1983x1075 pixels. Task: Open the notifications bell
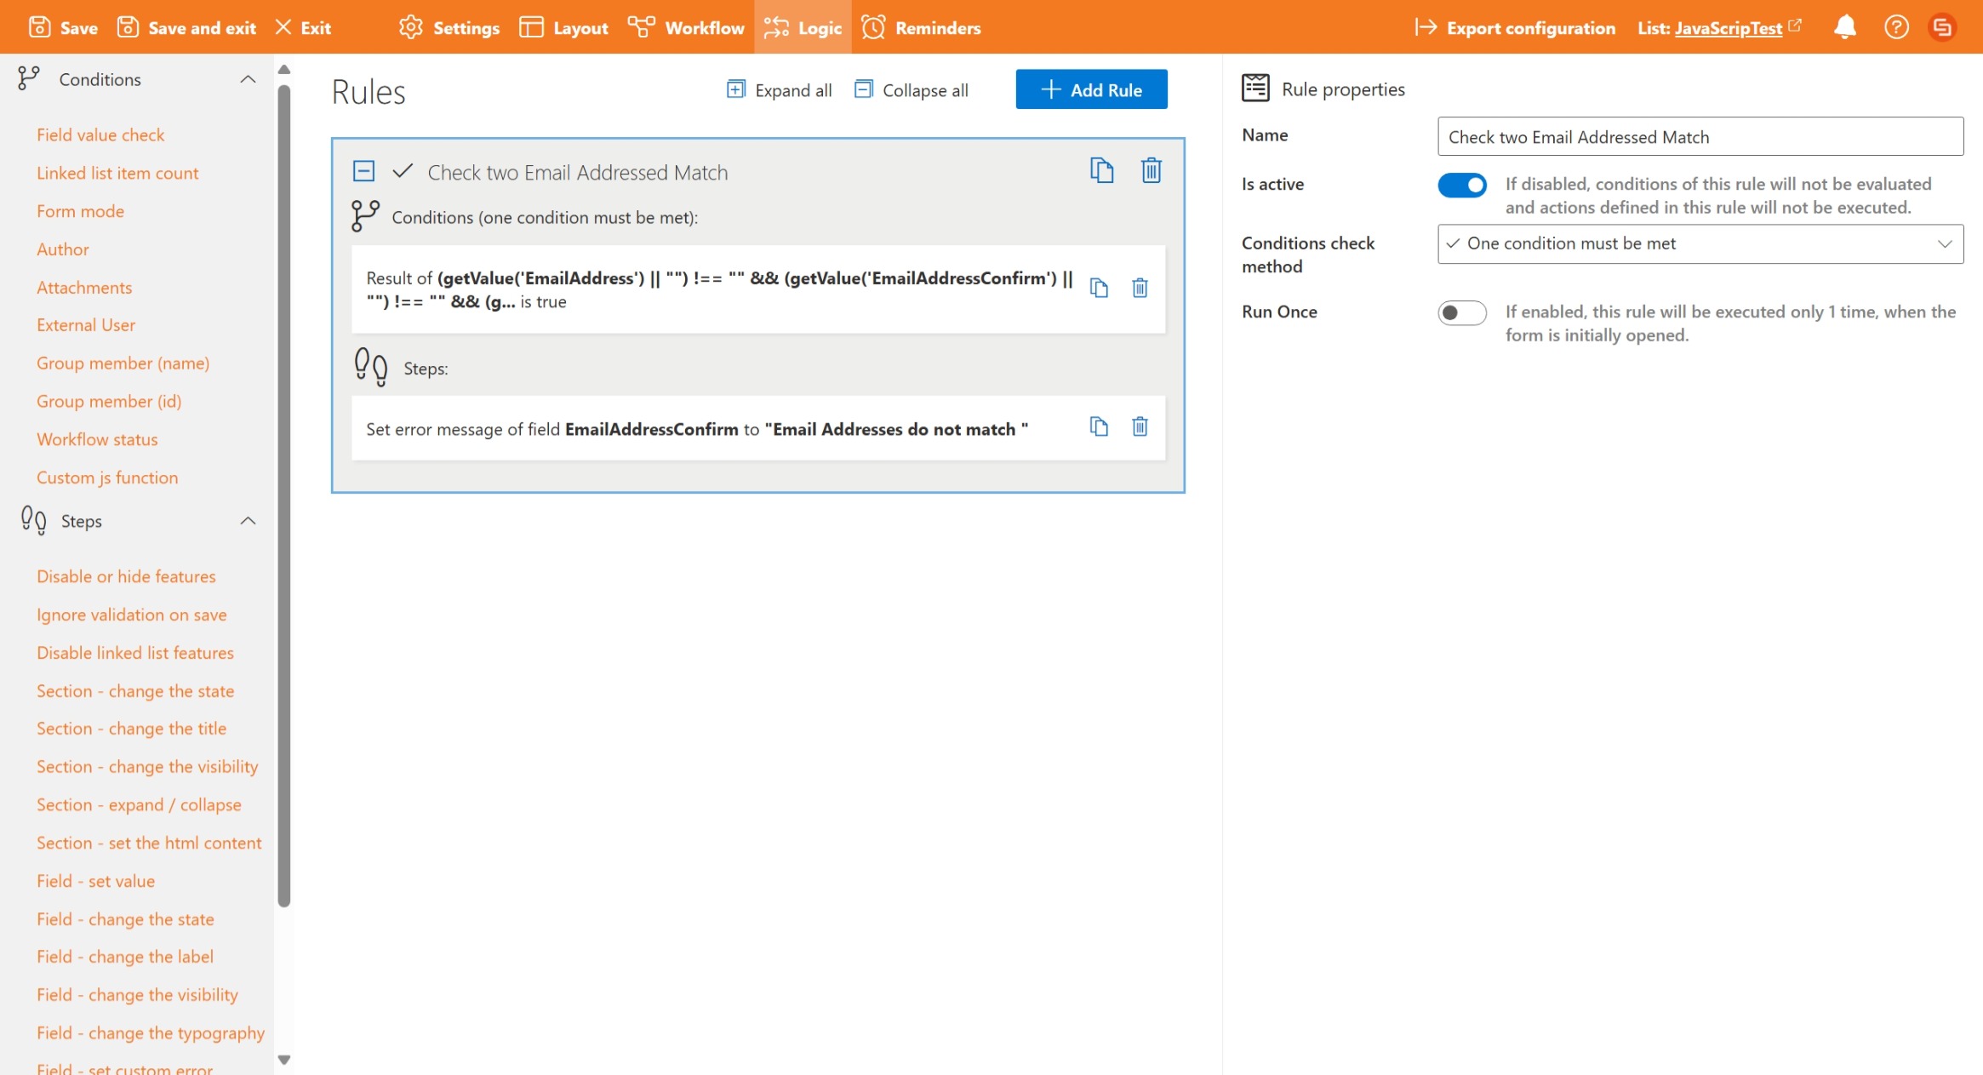coord(1844,27)
